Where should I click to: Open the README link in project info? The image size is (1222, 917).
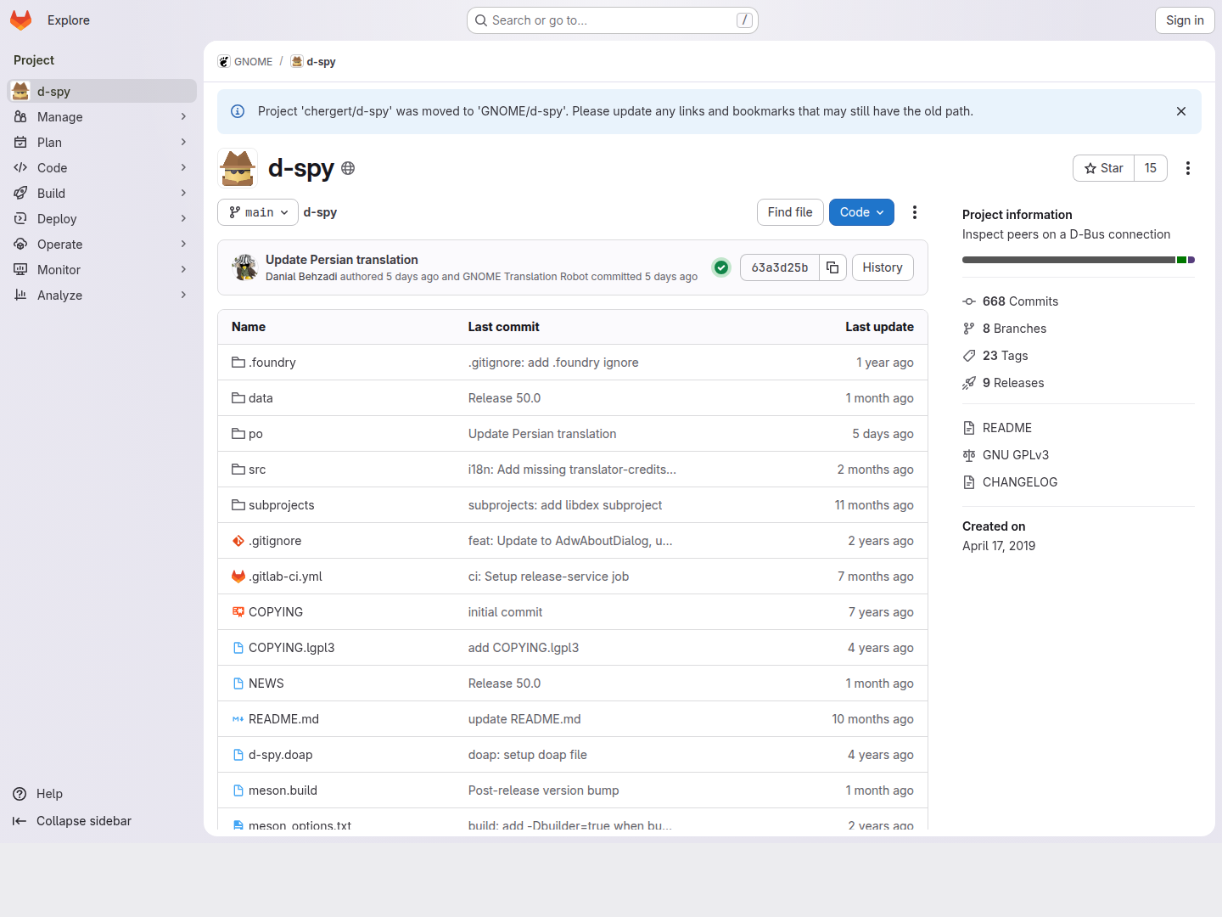(1007, 428)
